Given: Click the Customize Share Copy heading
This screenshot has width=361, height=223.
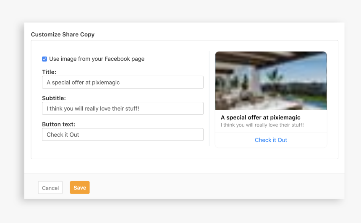Looking at the screenshot, I should [63, 34].
